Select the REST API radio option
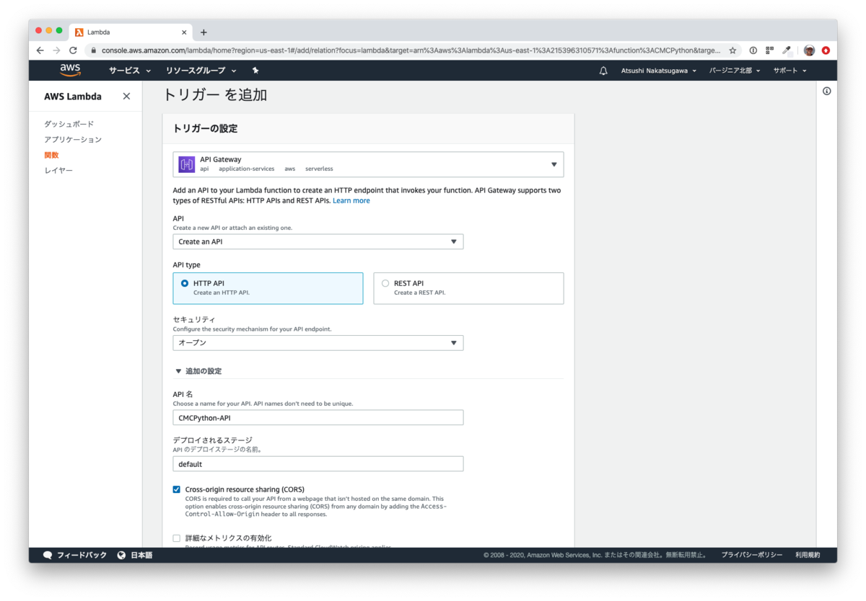 (x=385, y=283)
